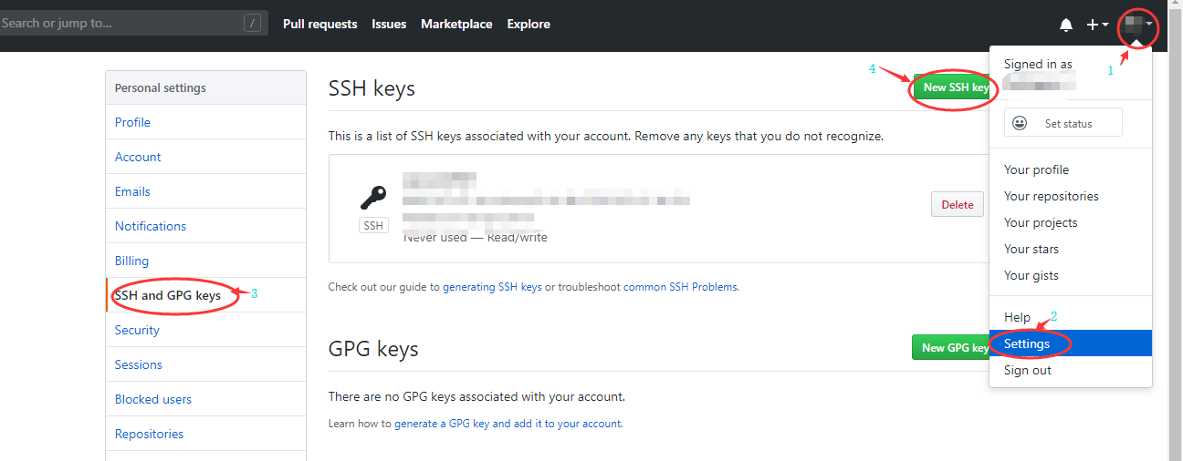
Task: Click the New GPG key button
Action: 951,347
